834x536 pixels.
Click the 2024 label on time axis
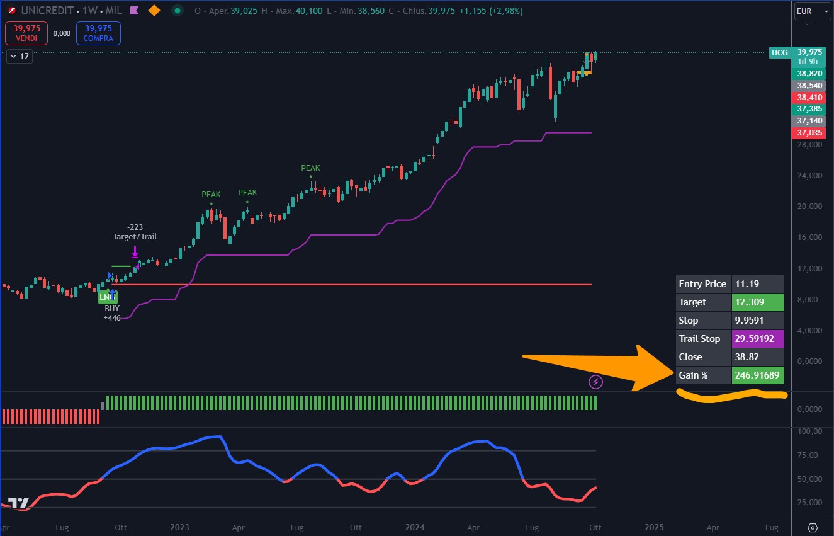pos(414,527)
